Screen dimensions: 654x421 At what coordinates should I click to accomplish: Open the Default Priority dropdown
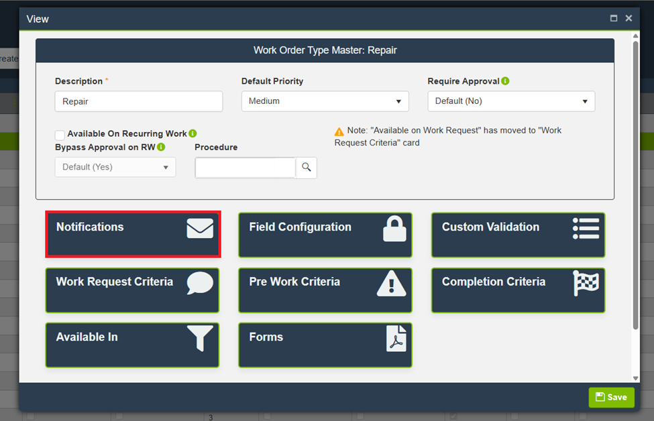pos(325,101)
